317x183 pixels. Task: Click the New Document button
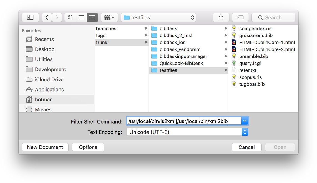click(x=45, y=147)
